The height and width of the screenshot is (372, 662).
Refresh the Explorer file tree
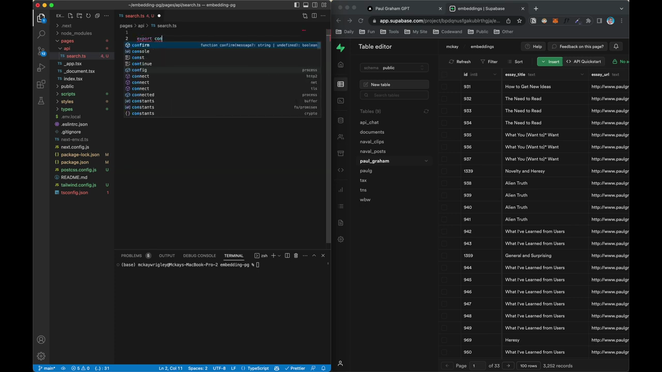(88, 16)
